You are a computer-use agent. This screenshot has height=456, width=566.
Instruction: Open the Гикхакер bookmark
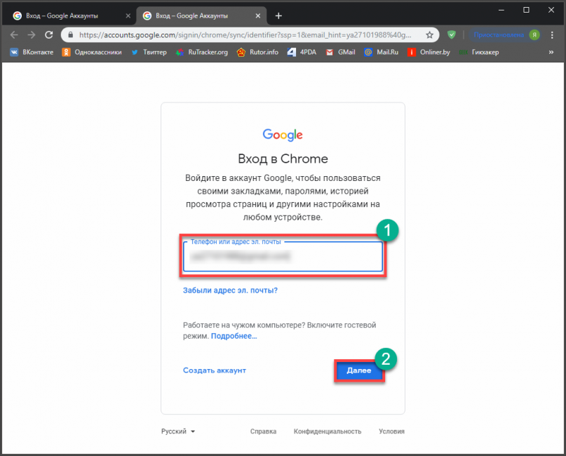(479, 53)
